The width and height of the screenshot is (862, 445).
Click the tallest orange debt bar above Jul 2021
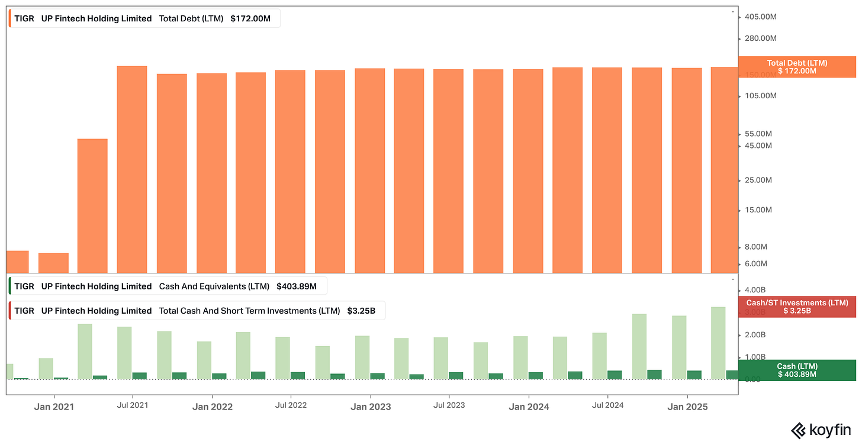132,169
